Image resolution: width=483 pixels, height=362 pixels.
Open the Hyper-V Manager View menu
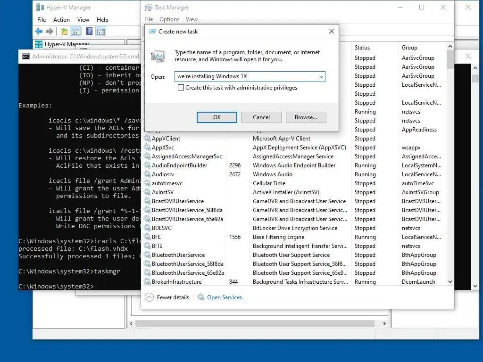[83, 20]
